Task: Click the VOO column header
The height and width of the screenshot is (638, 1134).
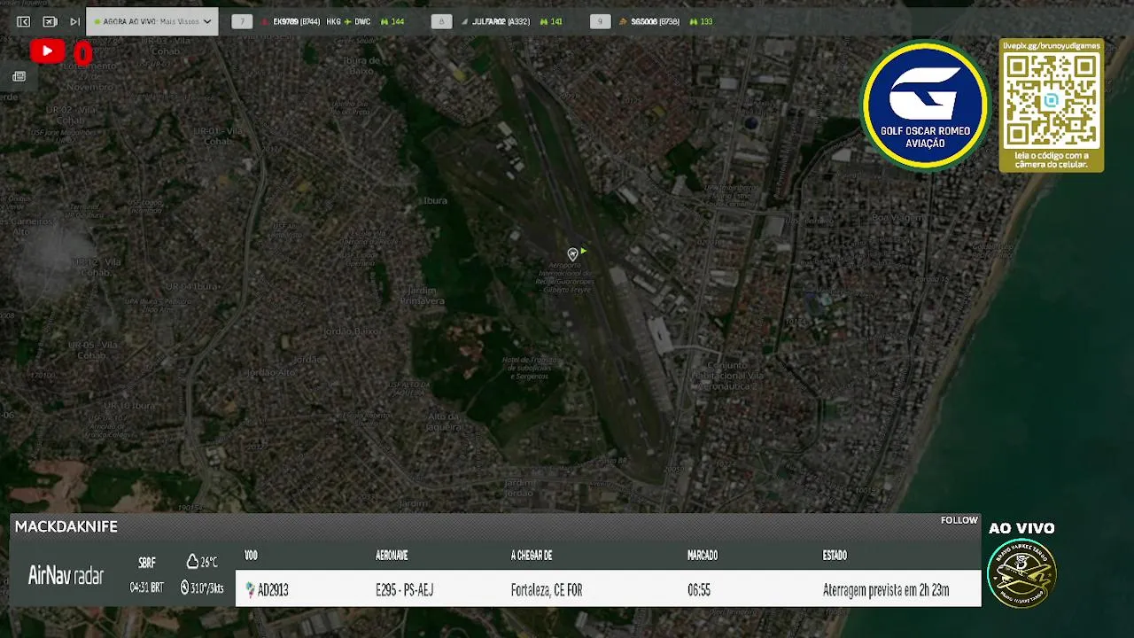Action: [x=251, y=556]
